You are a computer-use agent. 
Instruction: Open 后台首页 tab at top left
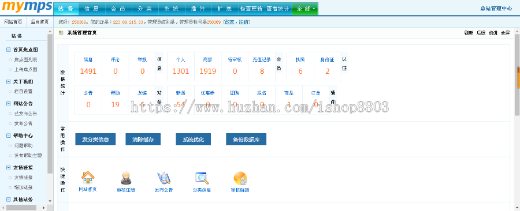(x=40, y=22)
